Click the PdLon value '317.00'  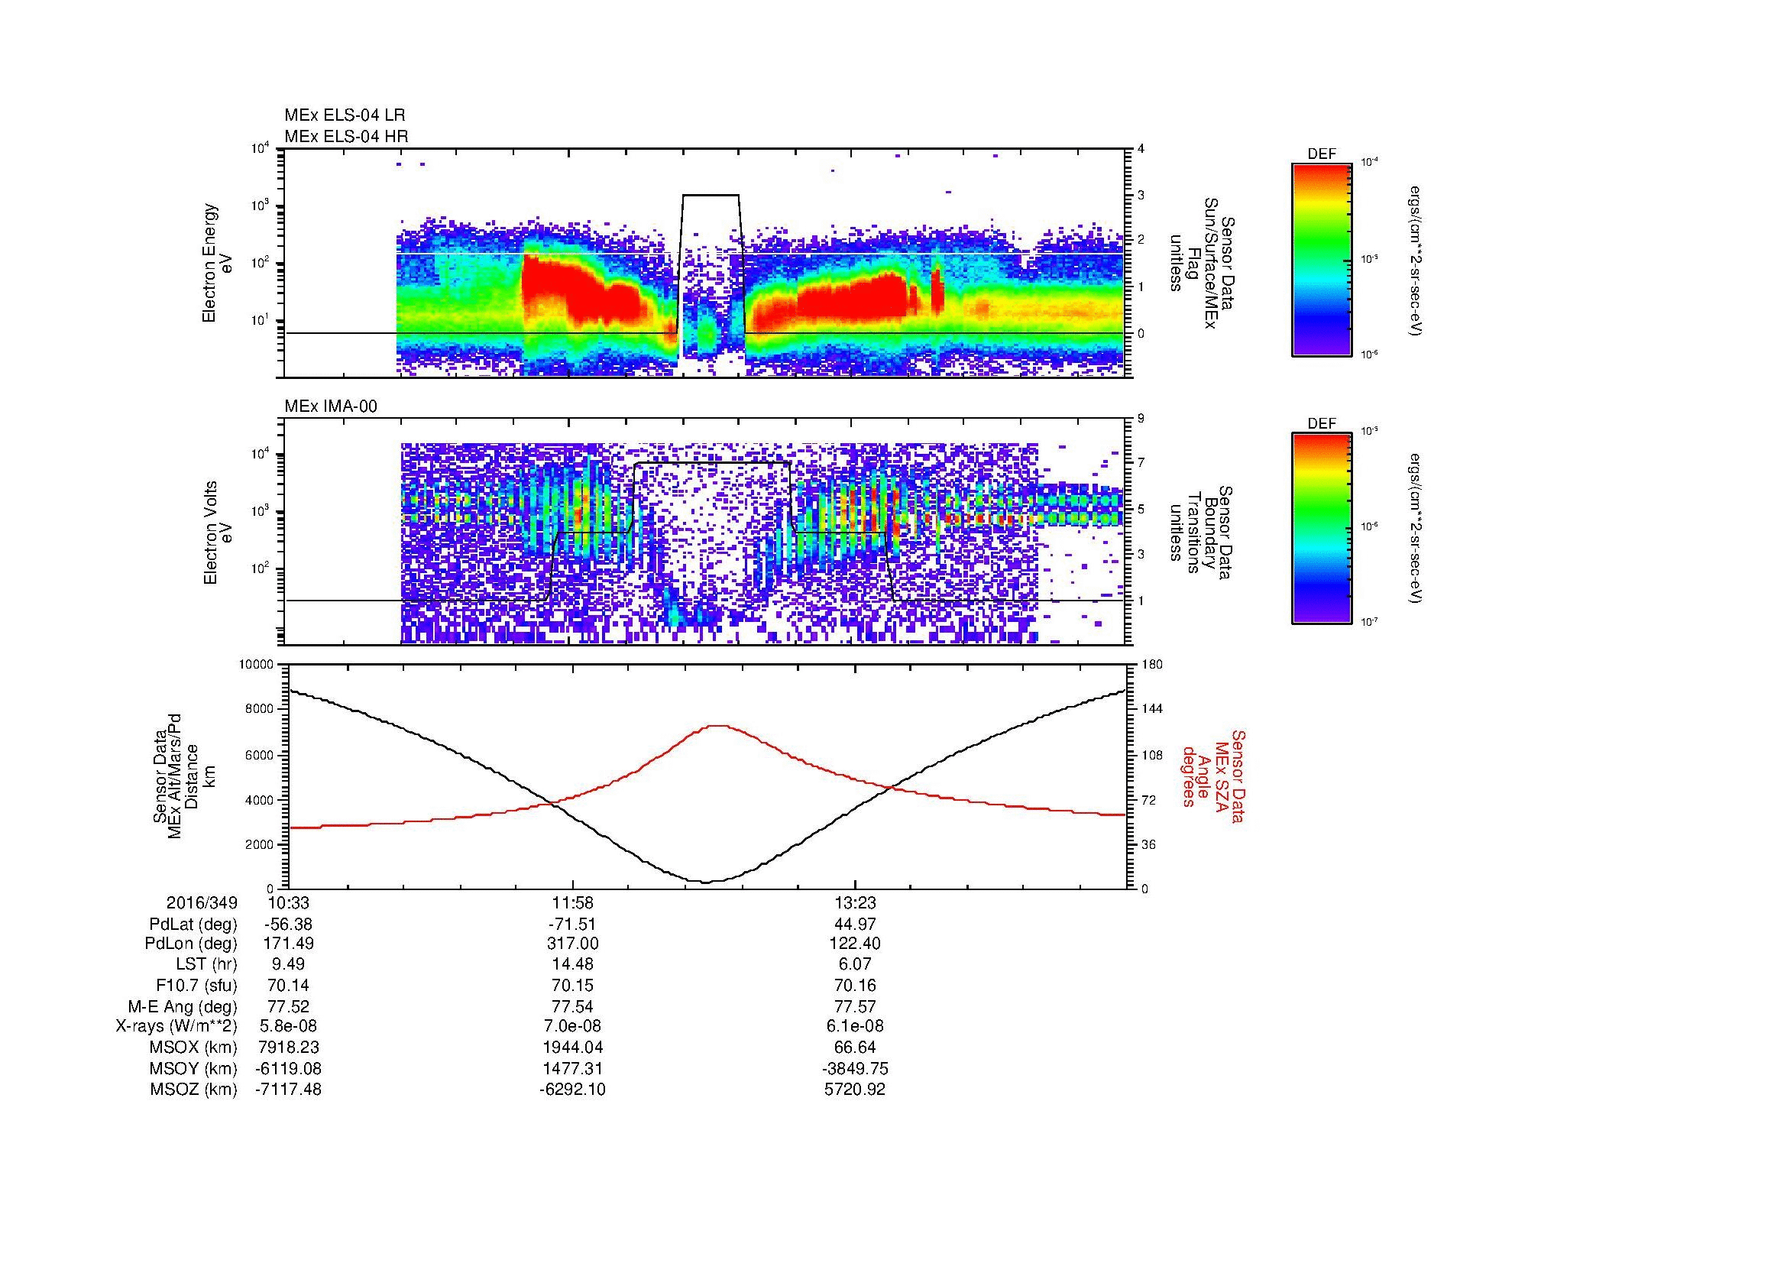[x=572, y=944]
